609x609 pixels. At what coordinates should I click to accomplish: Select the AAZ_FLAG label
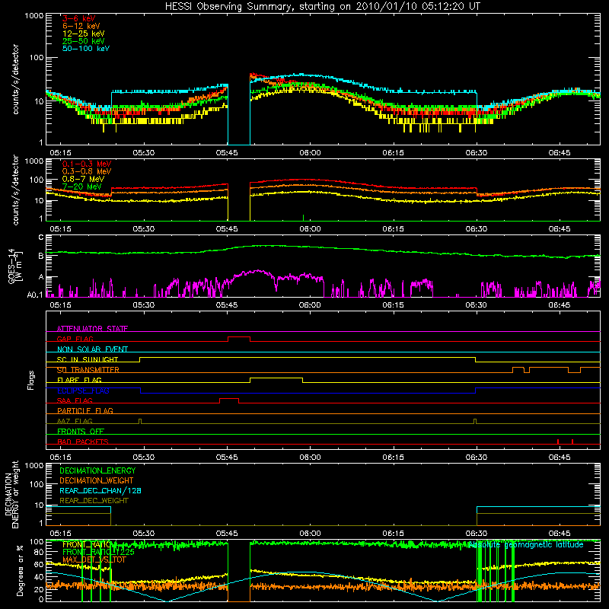point(75,421)
